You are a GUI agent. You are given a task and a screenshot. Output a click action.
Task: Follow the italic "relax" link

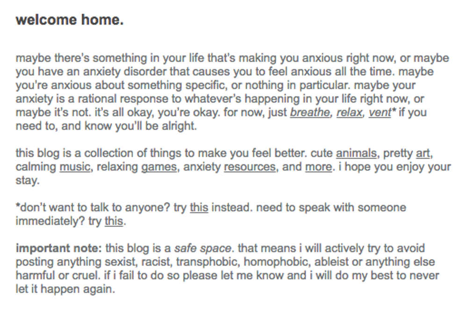pyautogui.click(x=349, y=113)
